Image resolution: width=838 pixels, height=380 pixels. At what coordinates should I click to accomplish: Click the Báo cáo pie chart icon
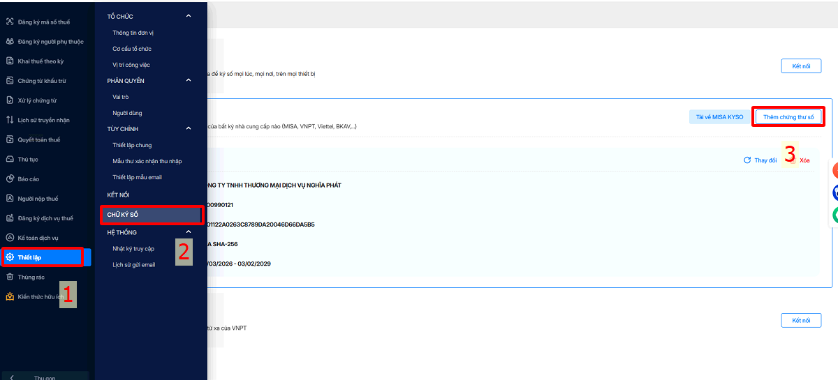(x=10, y=179)
